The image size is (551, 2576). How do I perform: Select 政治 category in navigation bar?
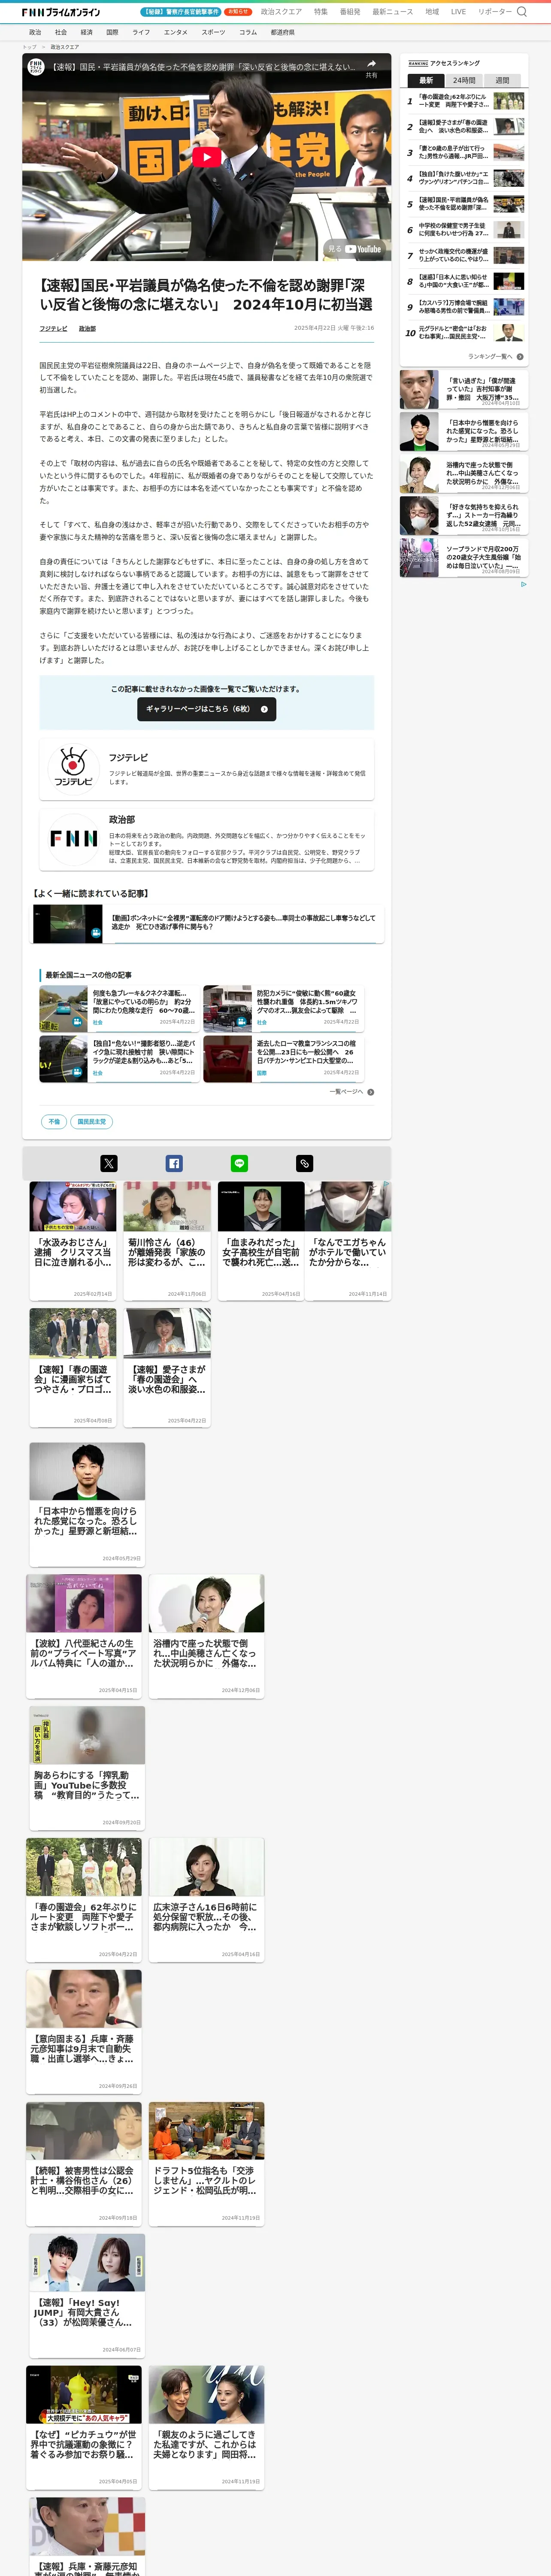[35, 32]
